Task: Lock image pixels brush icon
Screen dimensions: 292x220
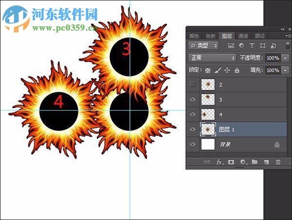Action: (x=218, y=70)
